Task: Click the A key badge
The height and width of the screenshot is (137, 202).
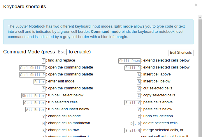Action: pyautogui.click(x=139, y=75)
